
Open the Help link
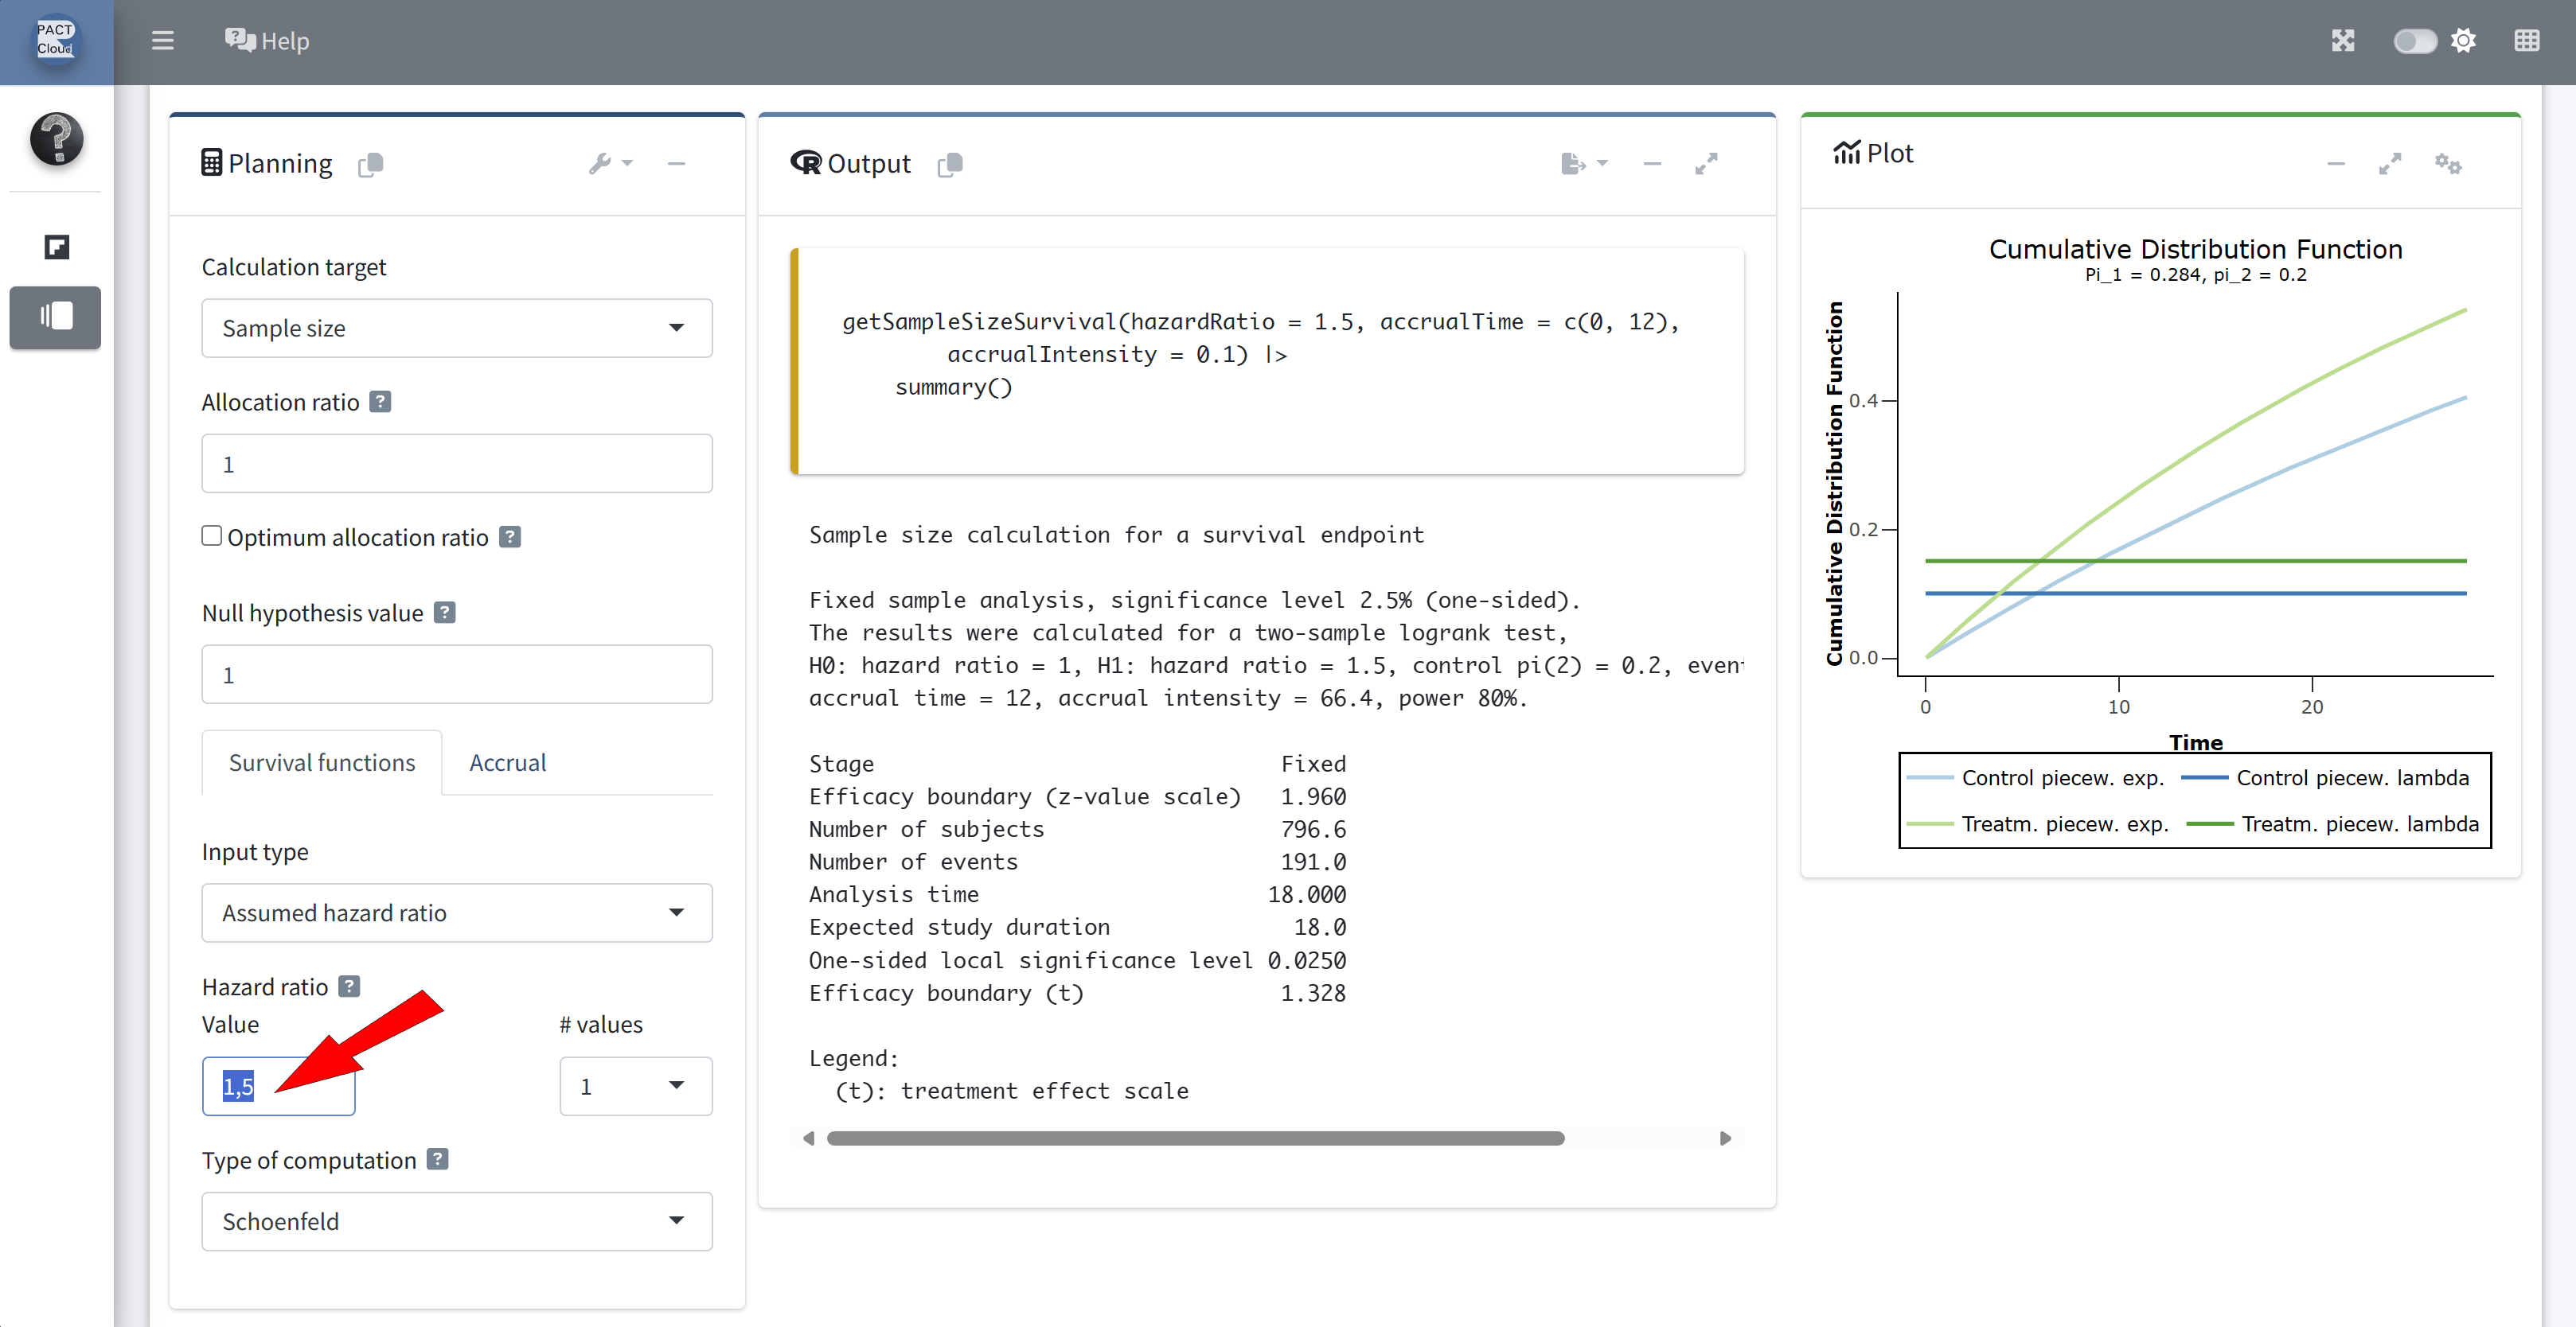267,41
